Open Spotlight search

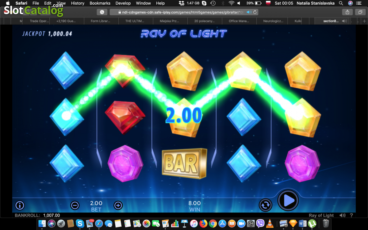pyautogui.click(x=341, y=3)
